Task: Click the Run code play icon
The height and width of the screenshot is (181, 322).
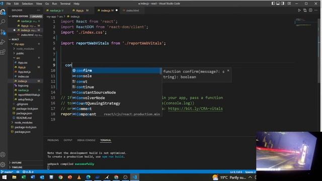Action: (299, 10)
